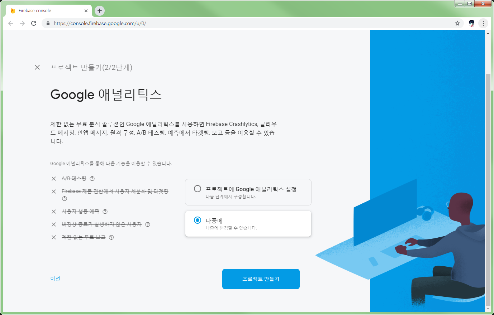Select 프로젝트에 Google 애널리틱스 설정 radio
Viewport: 494px width, 315px height.
(x=198, y=189)
